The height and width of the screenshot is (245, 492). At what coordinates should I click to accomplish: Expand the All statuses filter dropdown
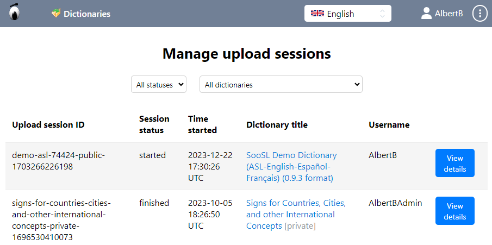[159, 85]
